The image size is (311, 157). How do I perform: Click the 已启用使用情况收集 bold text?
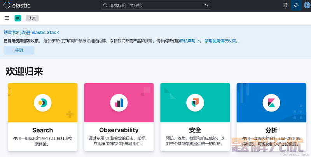click(22, 41)
